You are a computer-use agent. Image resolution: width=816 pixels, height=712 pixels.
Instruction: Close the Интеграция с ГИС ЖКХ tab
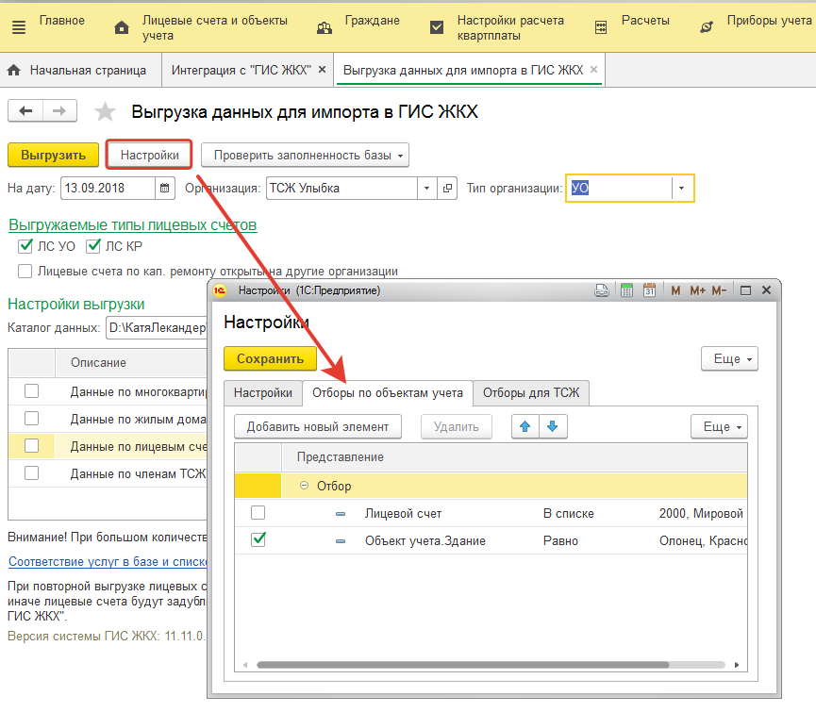[x=322, y=69]
